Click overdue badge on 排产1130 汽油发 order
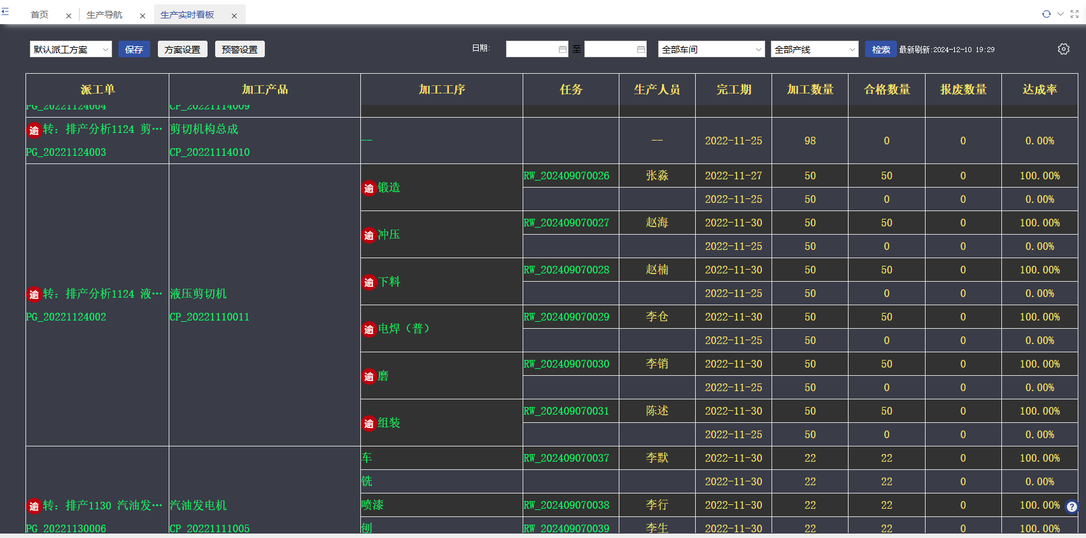 pyautogui.click(x=34, y=506)
